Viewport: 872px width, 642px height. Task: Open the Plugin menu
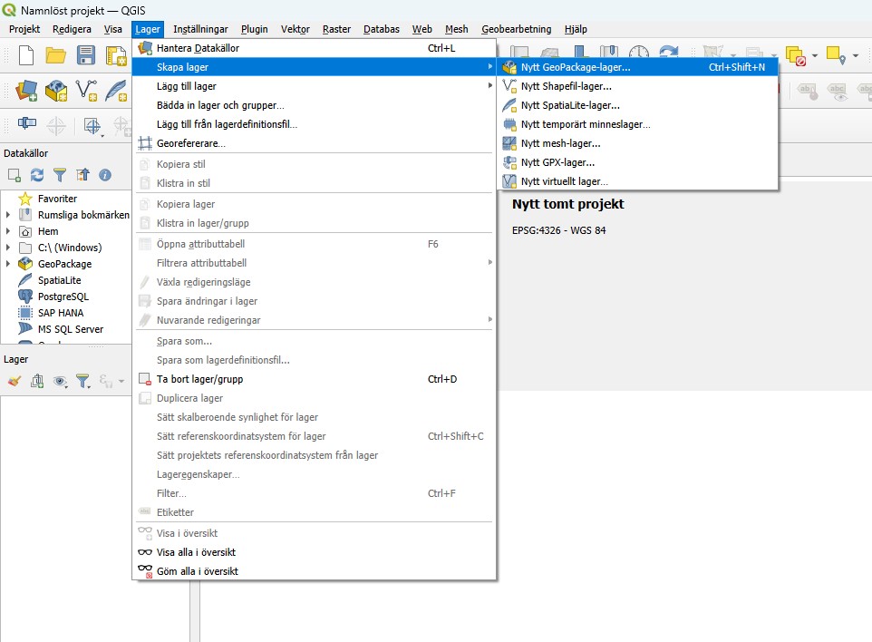[255, 29]
